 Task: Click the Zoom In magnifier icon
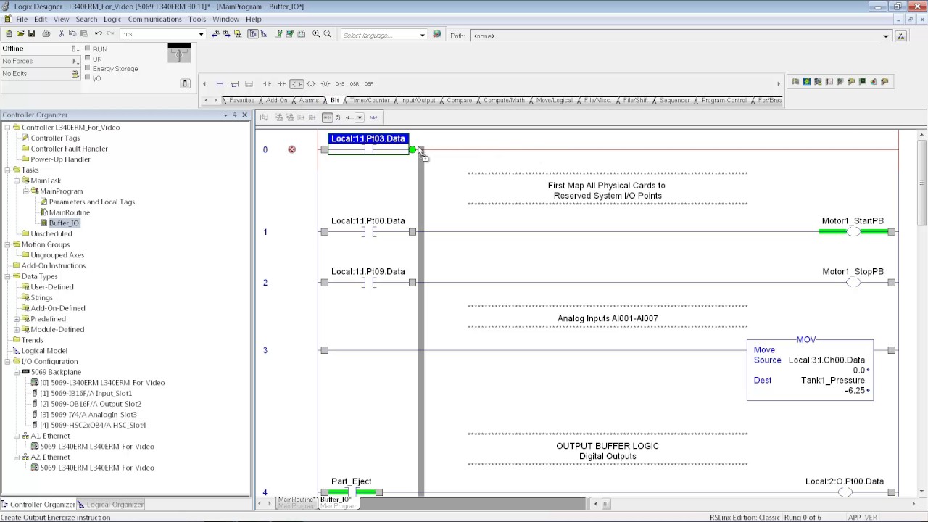click(316, 34)
